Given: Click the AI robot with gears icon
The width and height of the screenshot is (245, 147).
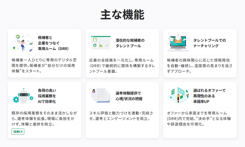Looking at the screenshot, I should pyautogui.click(x=23, y=96).
